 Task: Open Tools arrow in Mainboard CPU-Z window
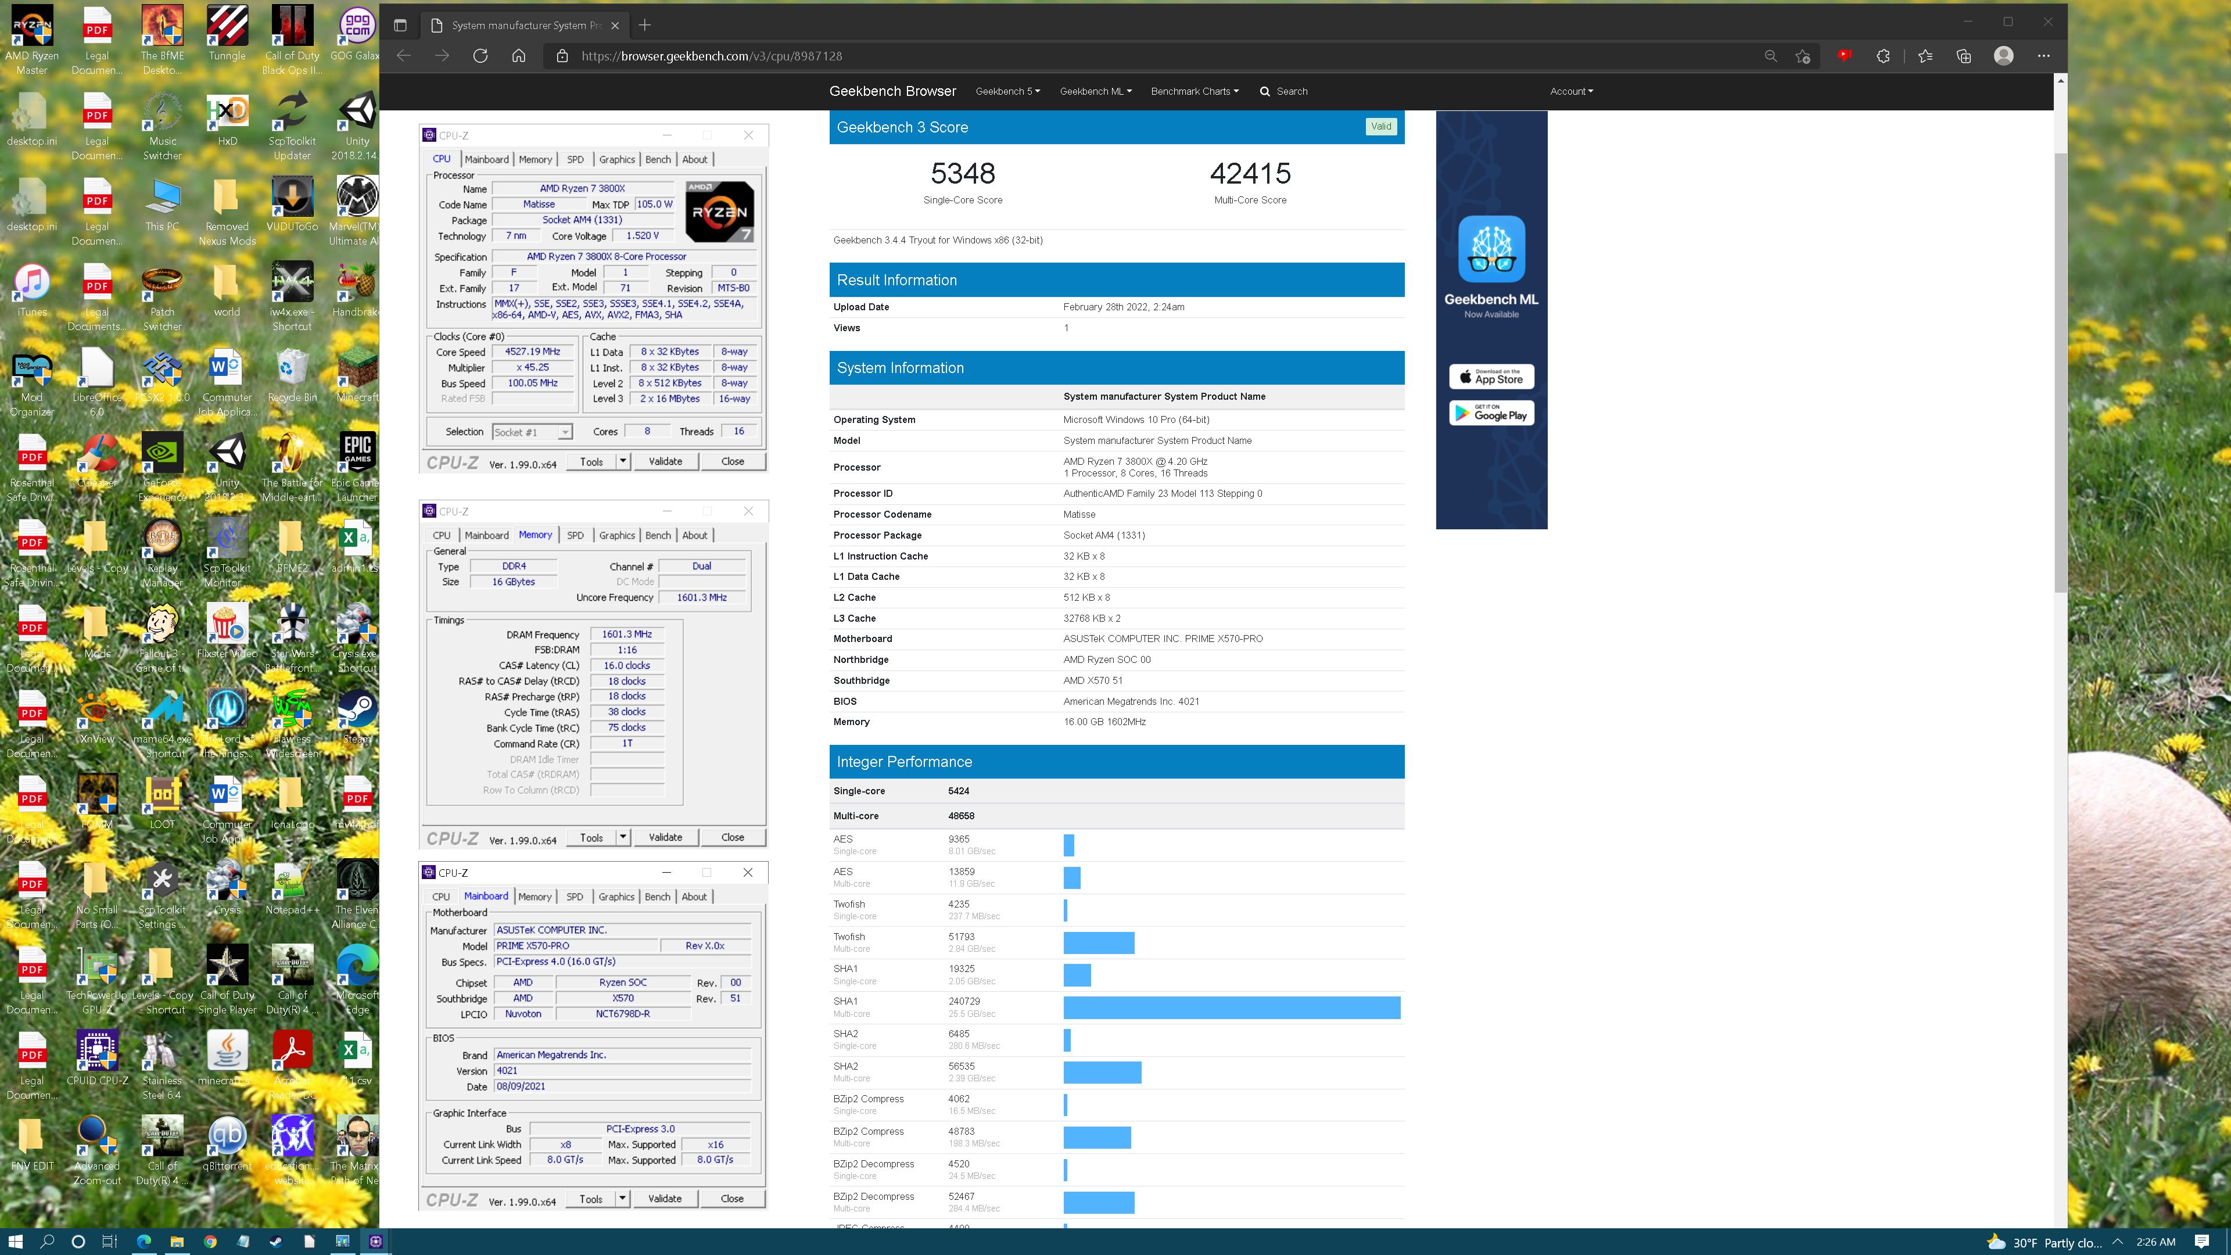pos(622,1198)
